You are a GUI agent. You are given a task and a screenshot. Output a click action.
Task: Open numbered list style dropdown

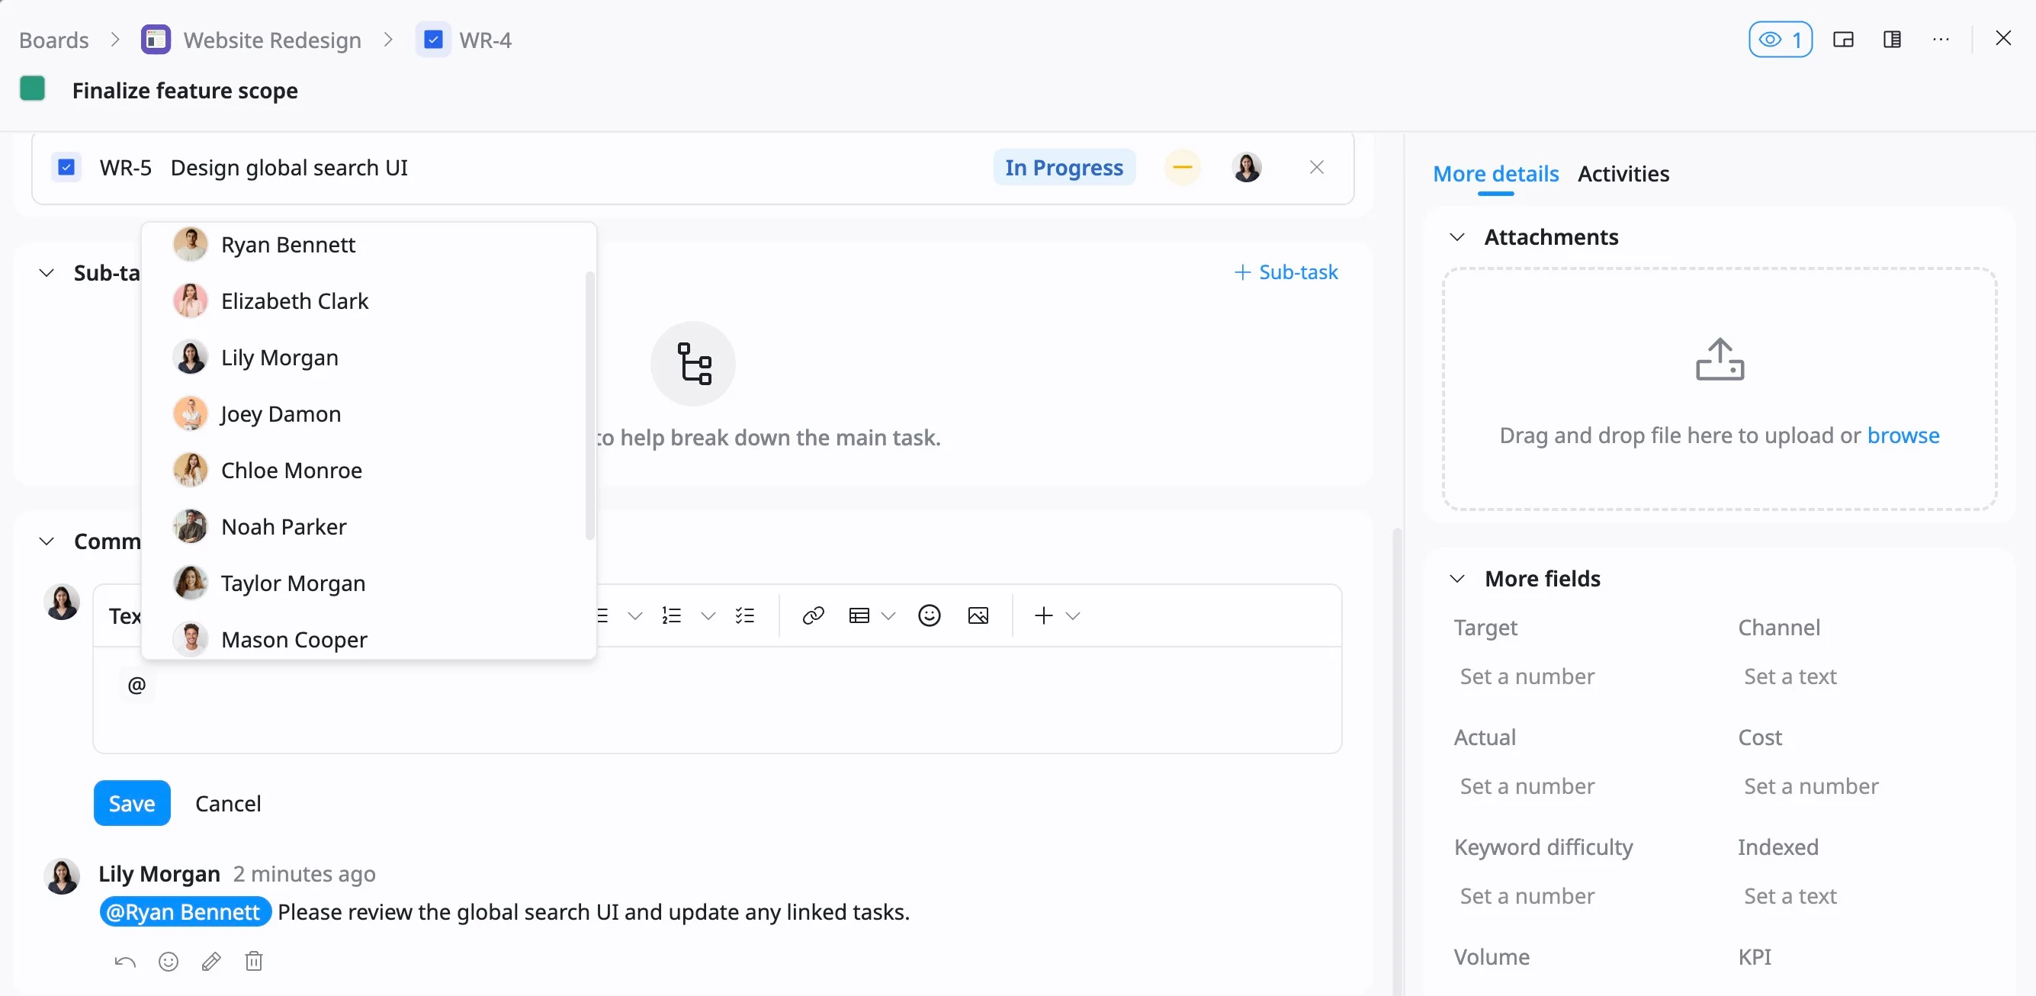coord(708,615)
